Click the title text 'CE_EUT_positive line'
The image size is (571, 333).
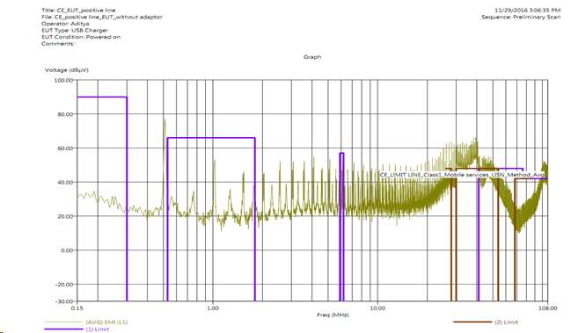click(86, 11)
